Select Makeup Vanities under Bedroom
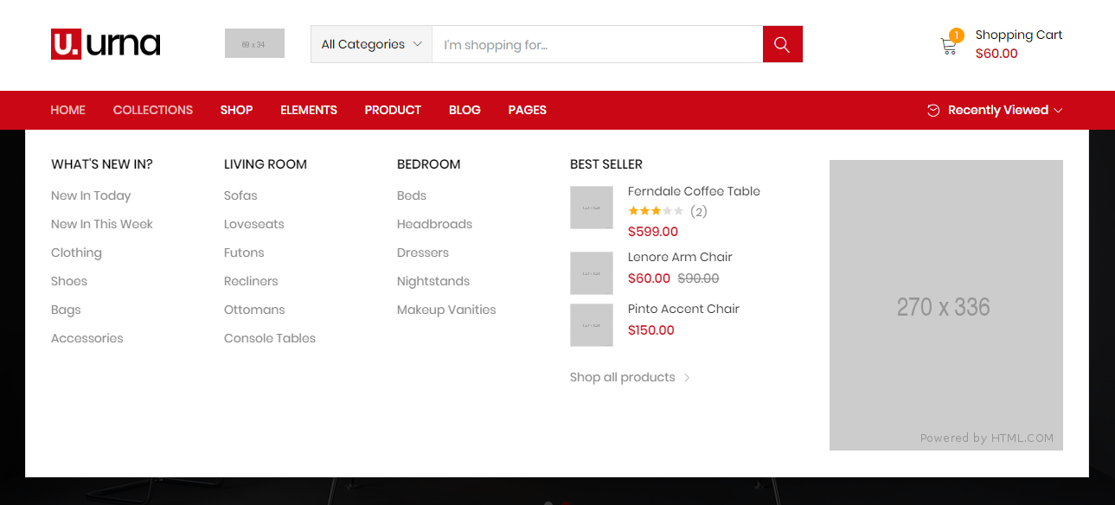Viewport: 1115px width, 505px height. [x=446, y=310]
